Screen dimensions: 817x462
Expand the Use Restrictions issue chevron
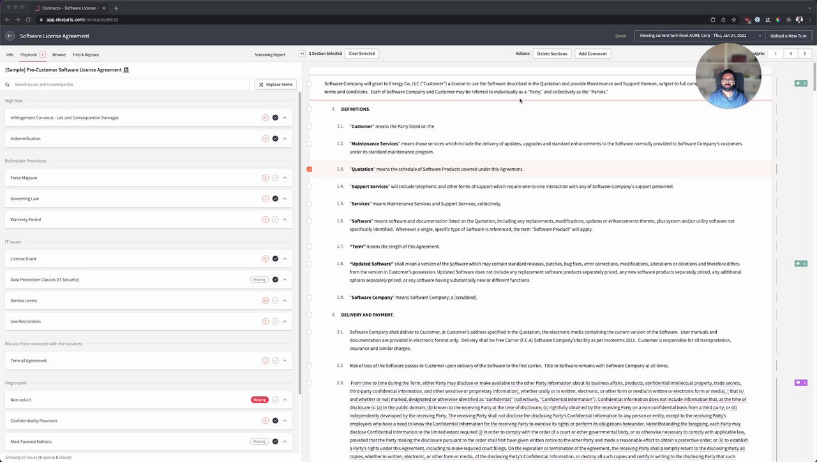285,321
